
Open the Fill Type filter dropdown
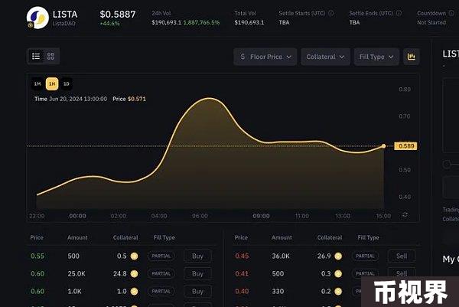tap(376, 57)
